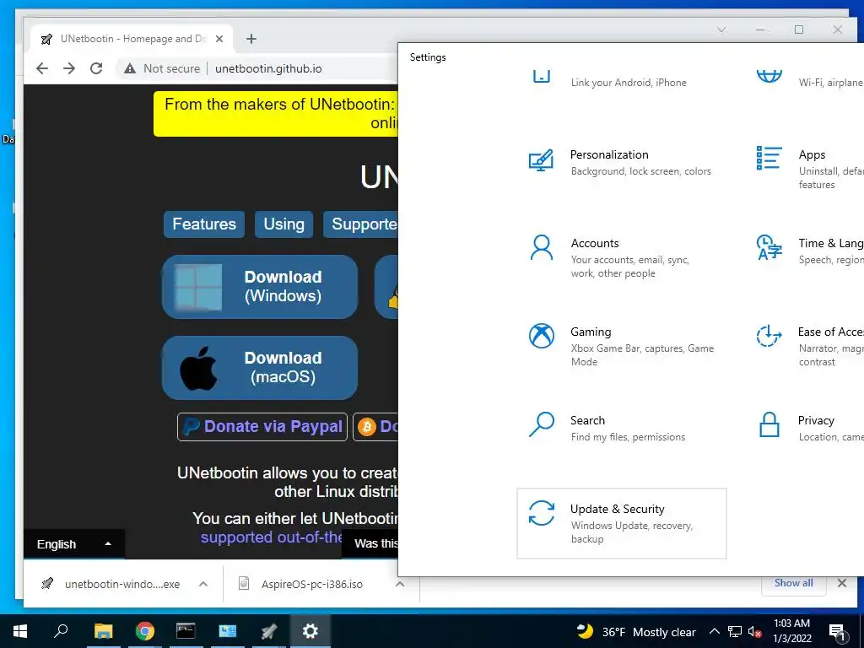Go to Supported section
Image resolution: width=864 pixels, height=648 pixels.
tap(361, 224)
